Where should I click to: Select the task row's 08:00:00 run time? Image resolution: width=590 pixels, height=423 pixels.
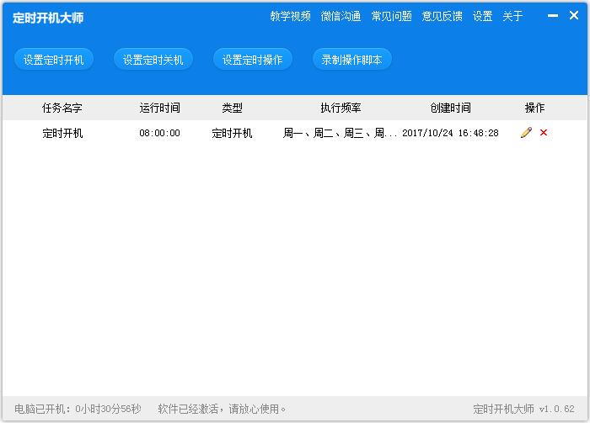pyautogui.click(x=159, y=134)
